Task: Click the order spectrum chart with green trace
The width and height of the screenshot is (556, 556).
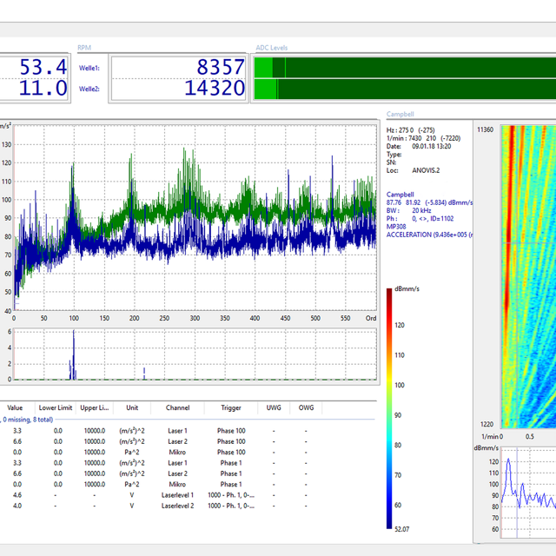Action: tap(195, 218)
